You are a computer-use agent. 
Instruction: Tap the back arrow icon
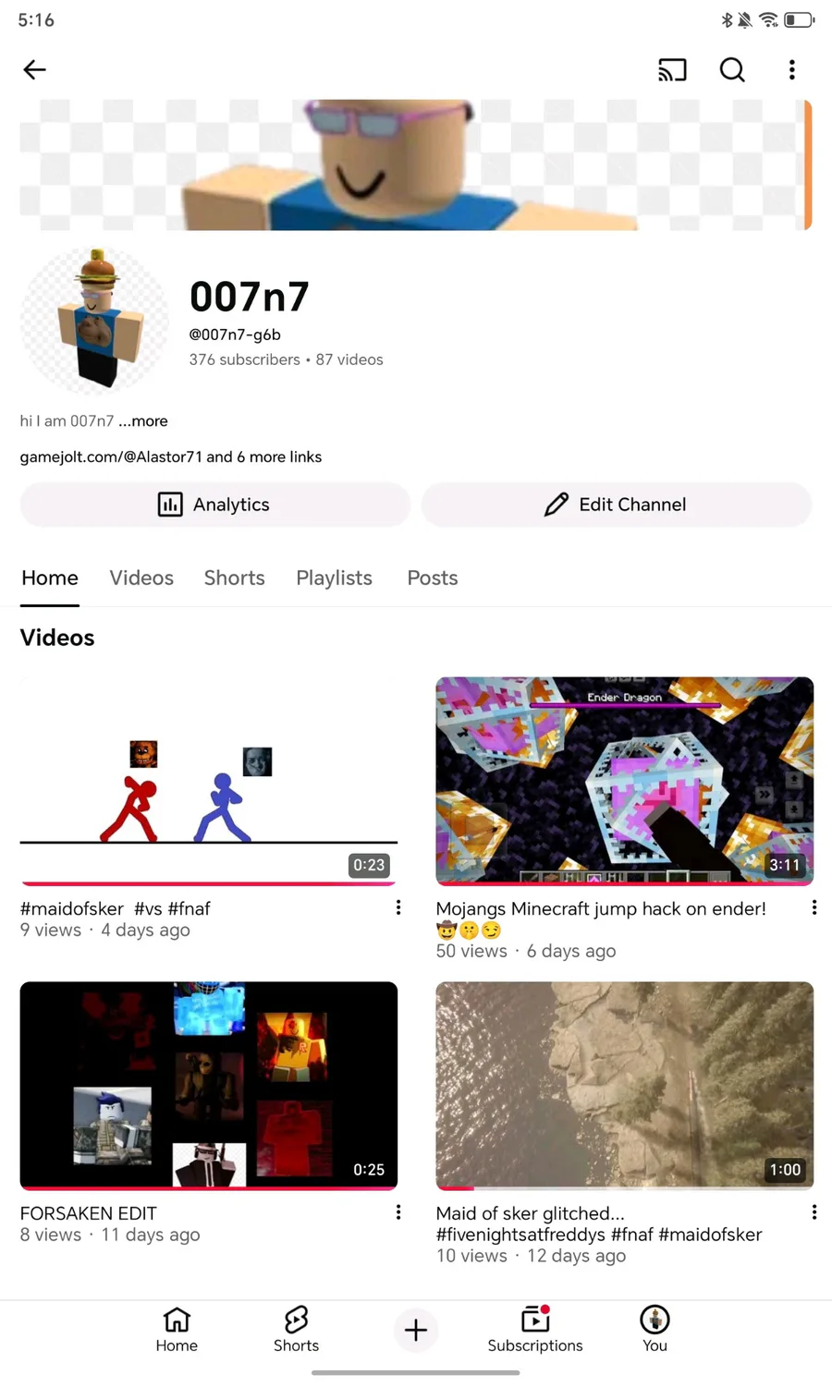pos(34,69)
